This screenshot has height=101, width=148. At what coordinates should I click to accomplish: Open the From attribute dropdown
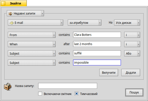coord(32,35)
